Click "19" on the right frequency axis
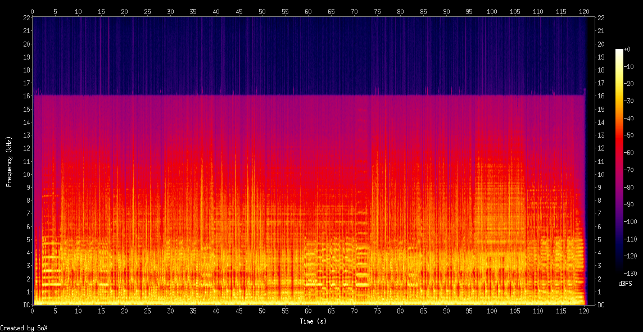 (601, 57)
